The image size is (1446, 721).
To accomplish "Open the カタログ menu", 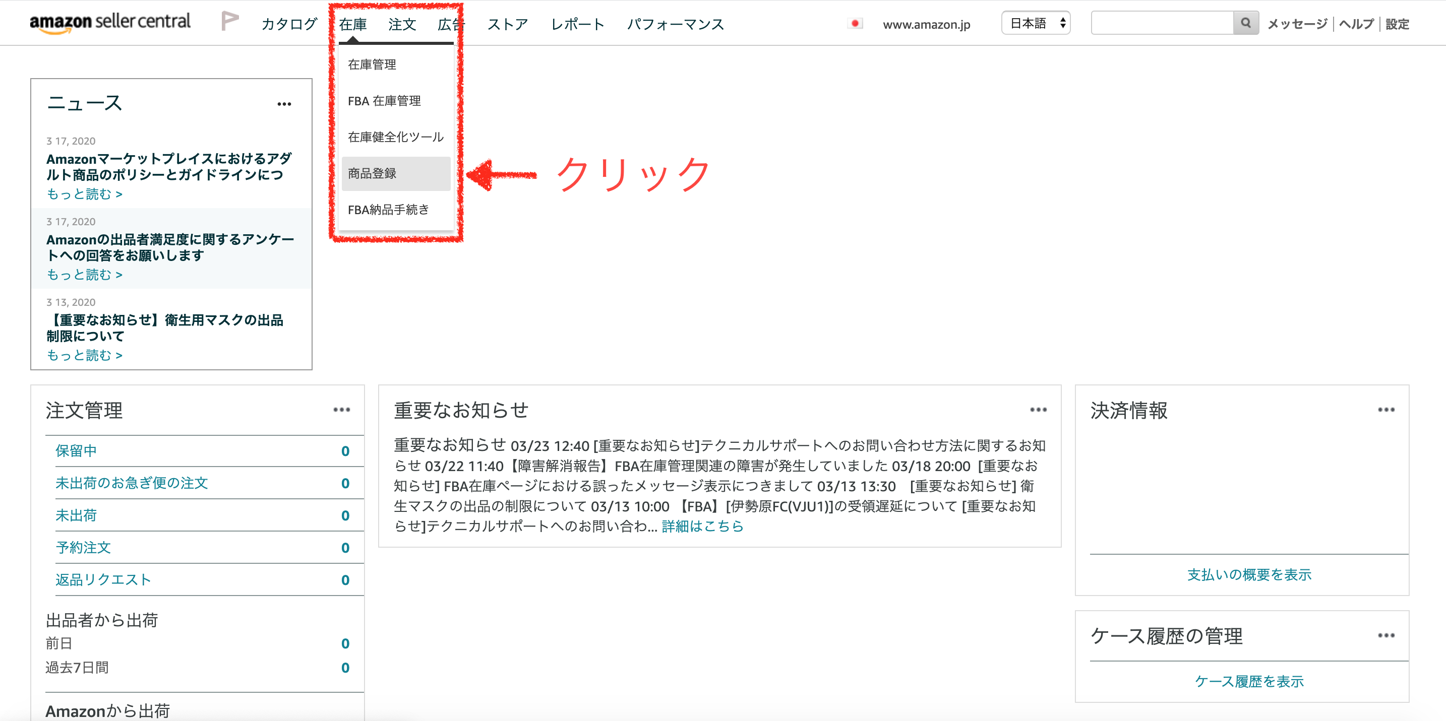I will point(289,24).
